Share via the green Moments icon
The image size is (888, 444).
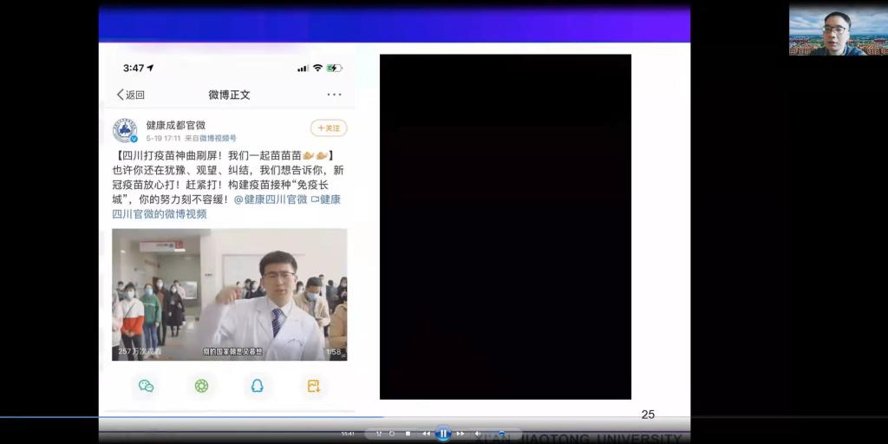[x=201, y=386]
